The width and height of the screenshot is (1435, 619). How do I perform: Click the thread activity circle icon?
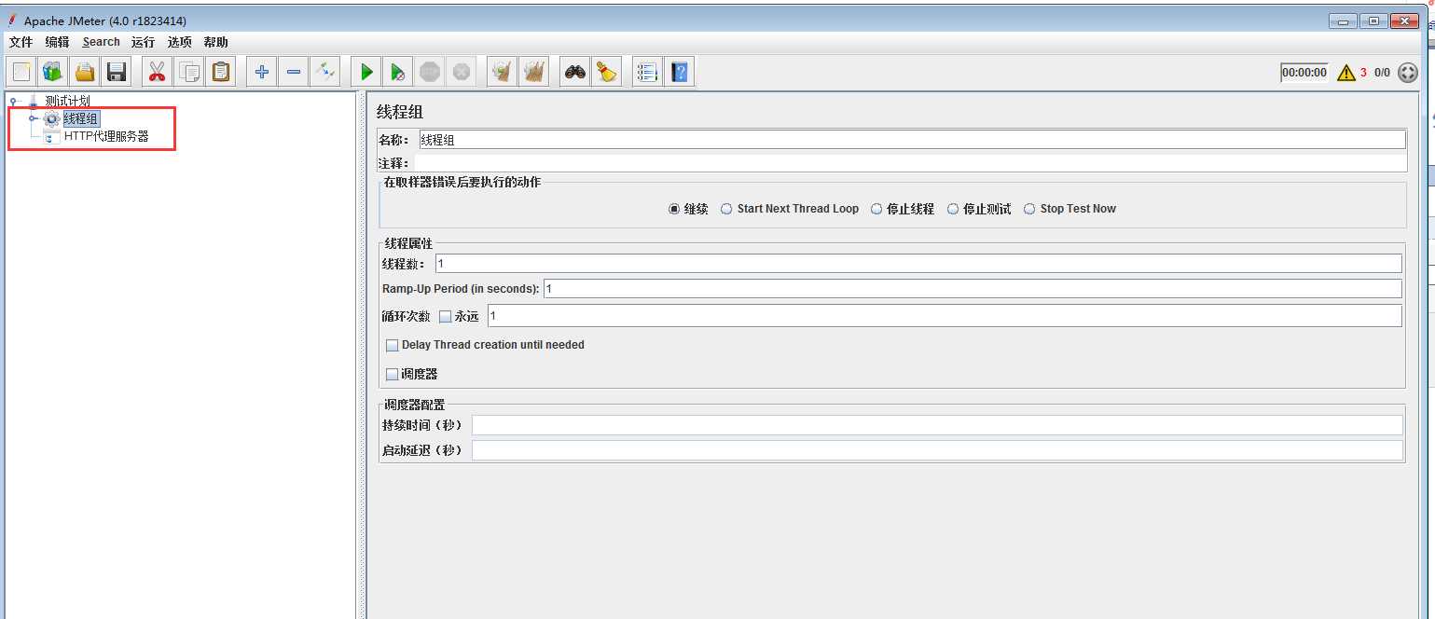click(1408, 73)
